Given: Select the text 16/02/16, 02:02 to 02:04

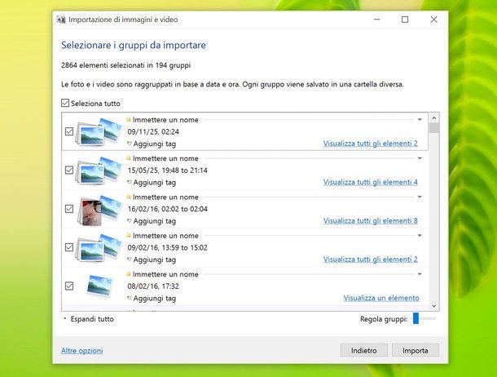Looking at the screenshot, I should click(x=167, y=209).
